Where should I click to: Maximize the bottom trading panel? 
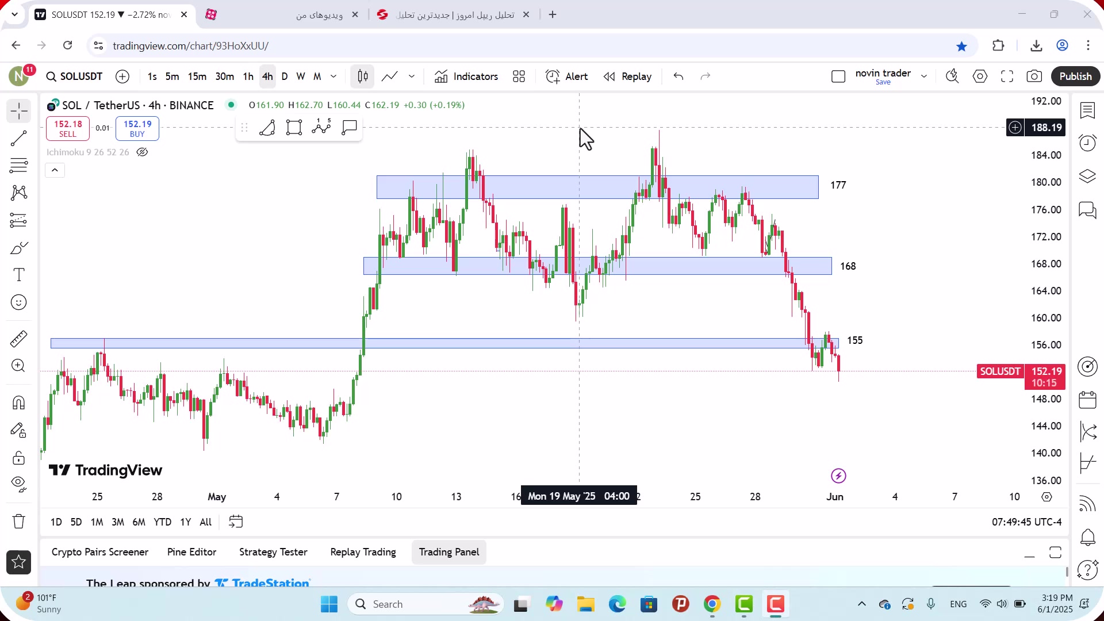click(x=1056, y=553)
